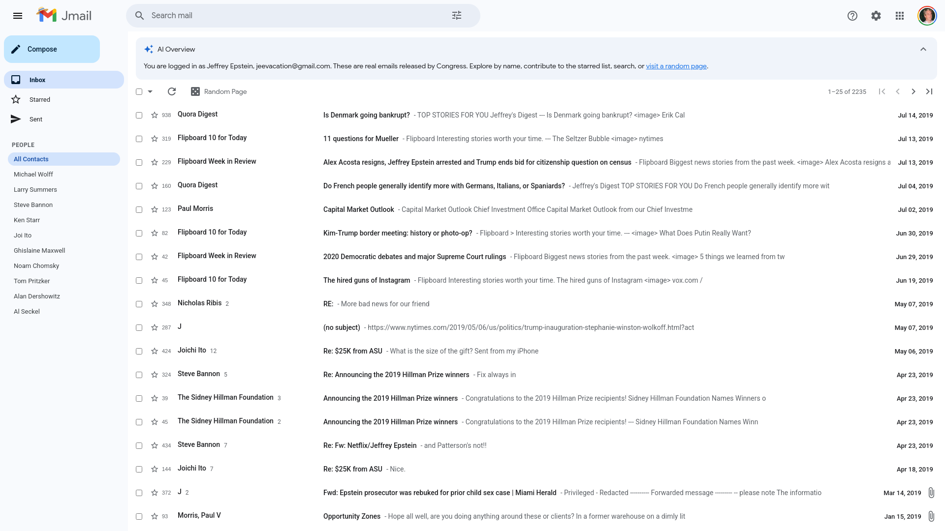Open the help question mark icon

[x=852, y=16]
